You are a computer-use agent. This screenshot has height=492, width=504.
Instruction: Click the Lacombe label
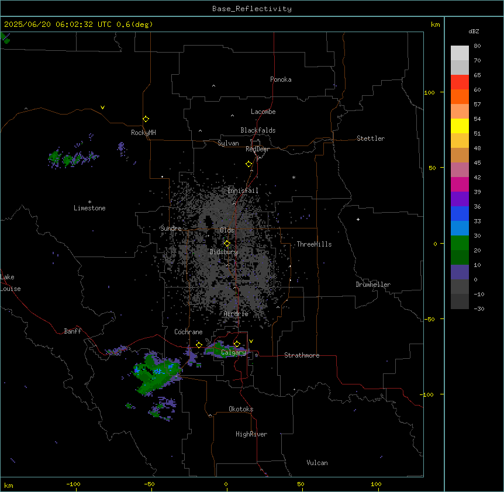(263, 112)
